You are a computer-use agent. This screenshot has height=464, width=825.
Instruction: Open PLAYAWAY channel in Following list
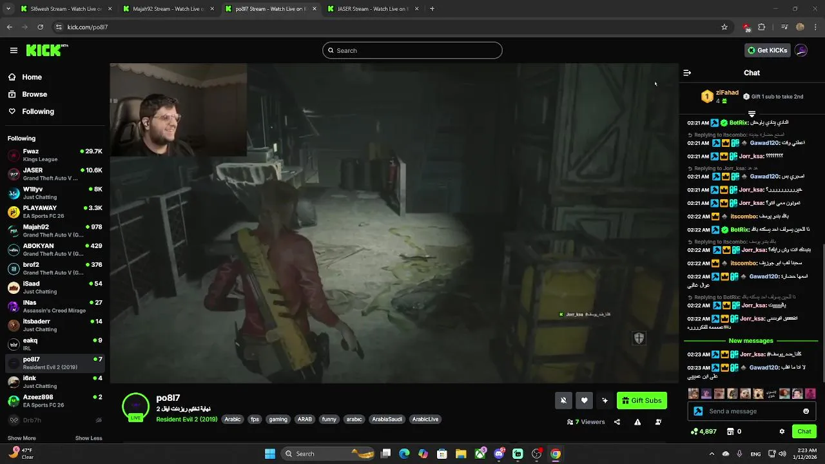(x=54, y=212)
